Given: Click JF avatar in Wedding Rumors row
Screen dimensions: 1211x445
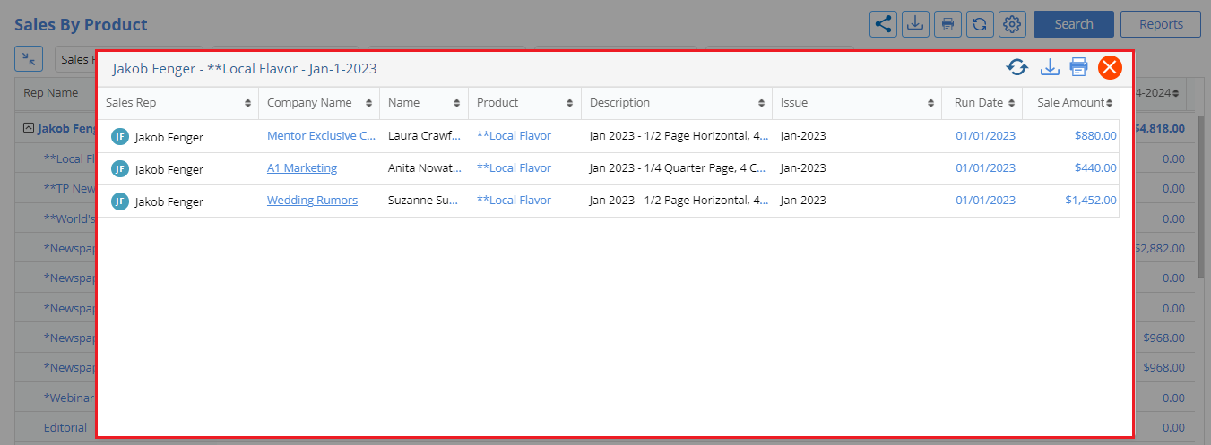Looking at the screenshot, I should pos(119,201).
